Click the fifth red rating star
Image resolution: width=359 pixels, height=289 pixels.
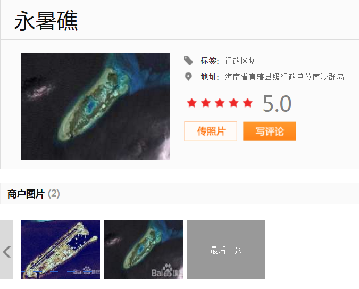pos(247,103)
